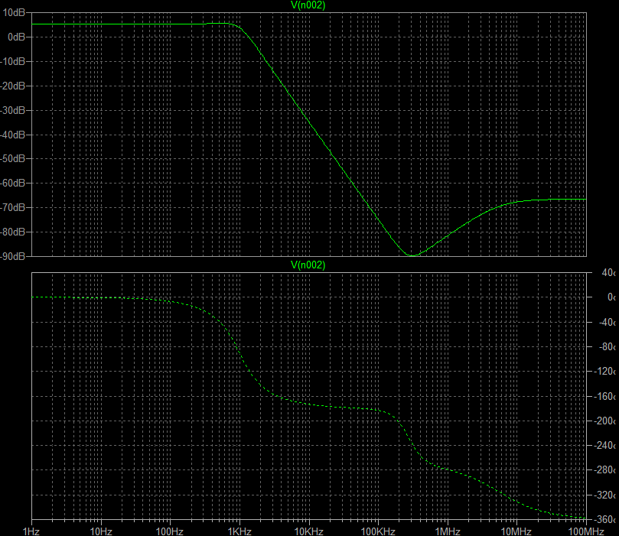The height and width of the screenshot is (536, 619).
Task: Click the V(n002) label above the phase plot
Action: pos(308,265)
